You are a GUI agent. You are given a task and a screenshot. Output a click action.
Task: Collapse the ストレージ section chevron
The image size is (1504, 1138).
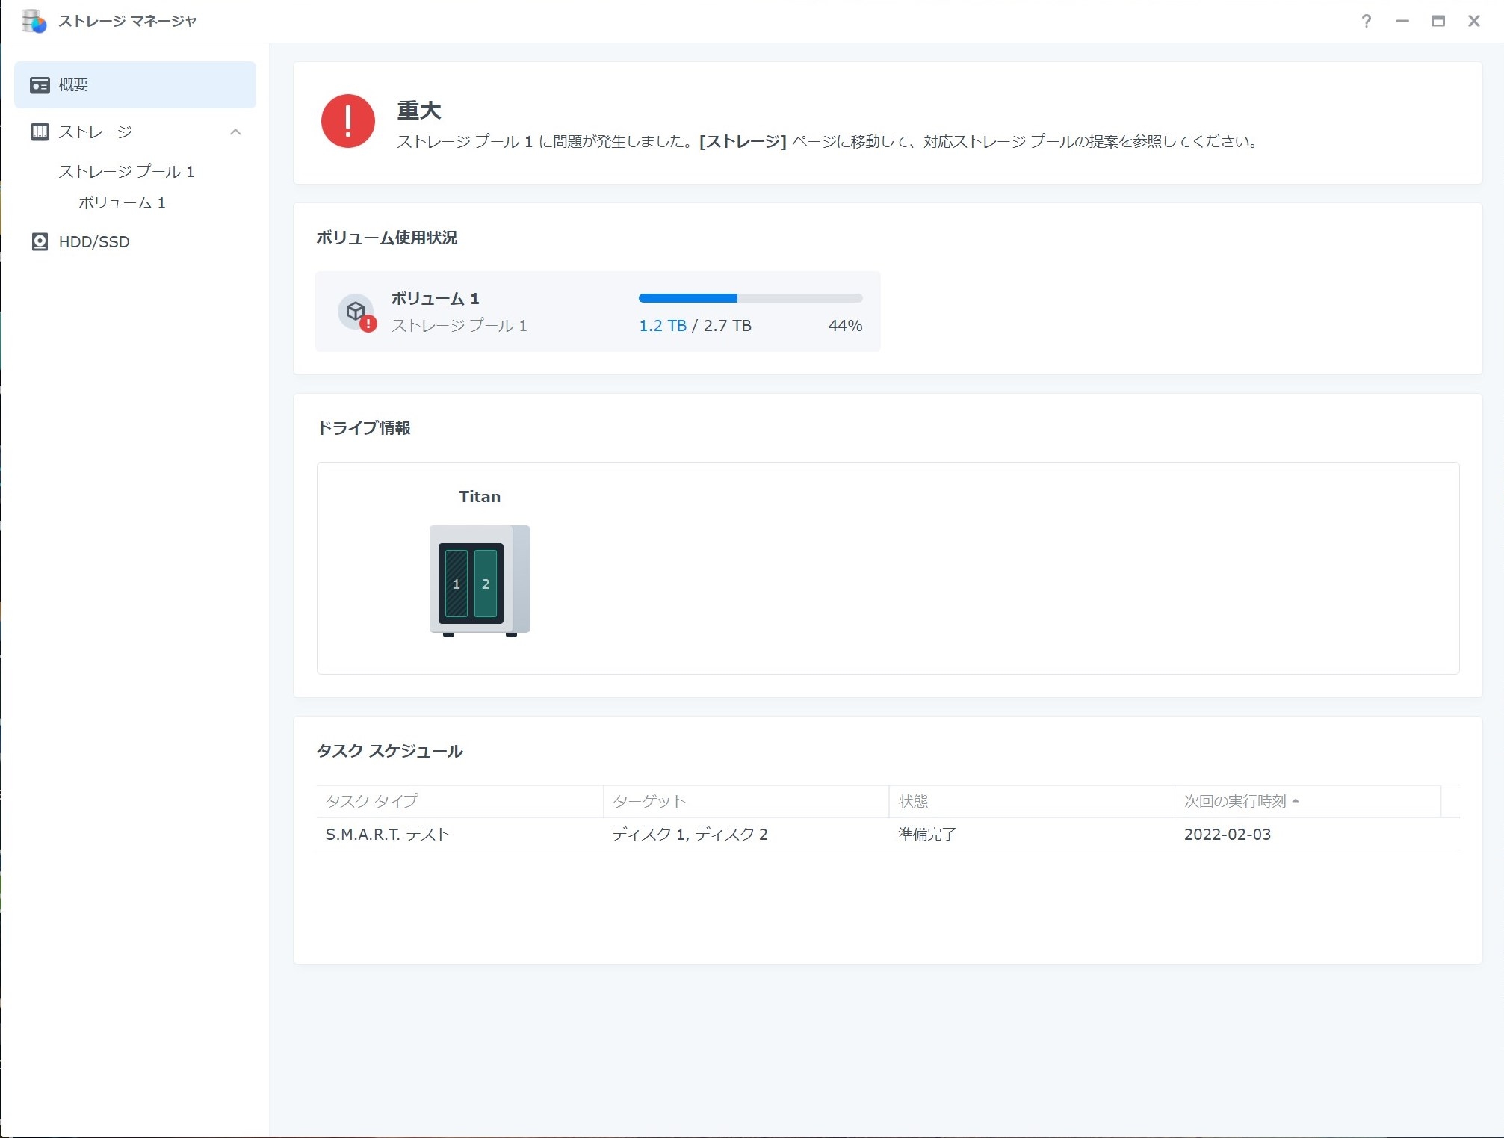click(x=235, y=132)
